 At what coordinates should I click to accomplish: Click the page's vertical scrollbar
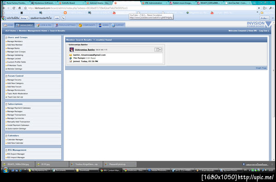point(273,70)
